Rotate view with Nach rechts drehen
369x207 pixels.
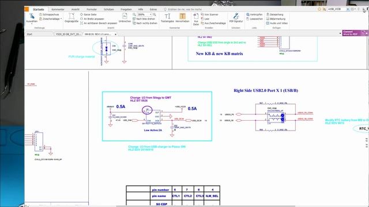pos(145,23)
